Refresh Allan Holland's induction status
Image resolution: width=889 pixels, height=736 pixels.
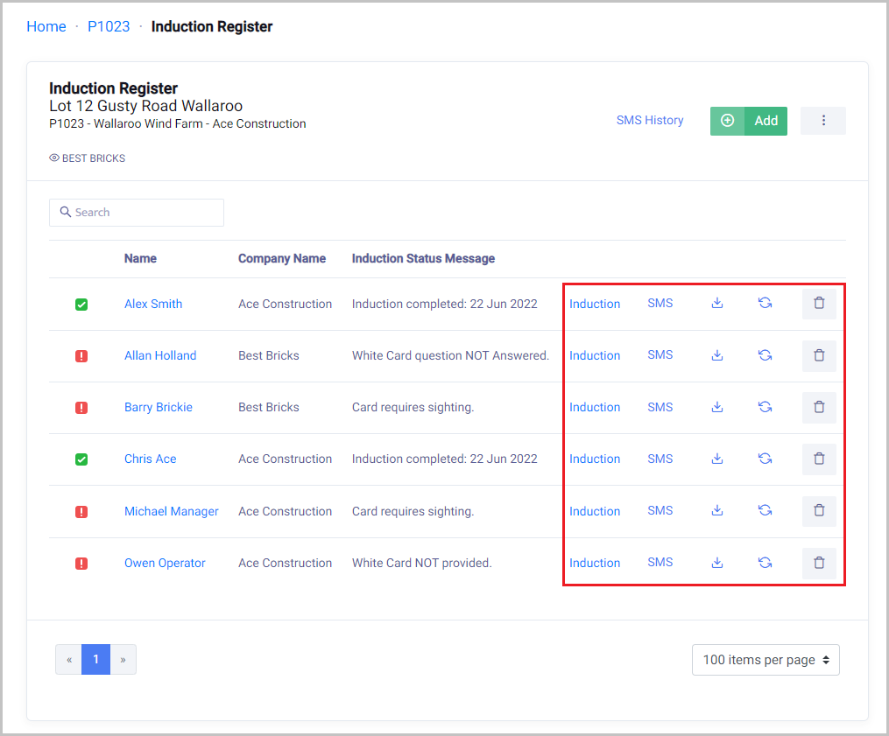coord(765,355)
